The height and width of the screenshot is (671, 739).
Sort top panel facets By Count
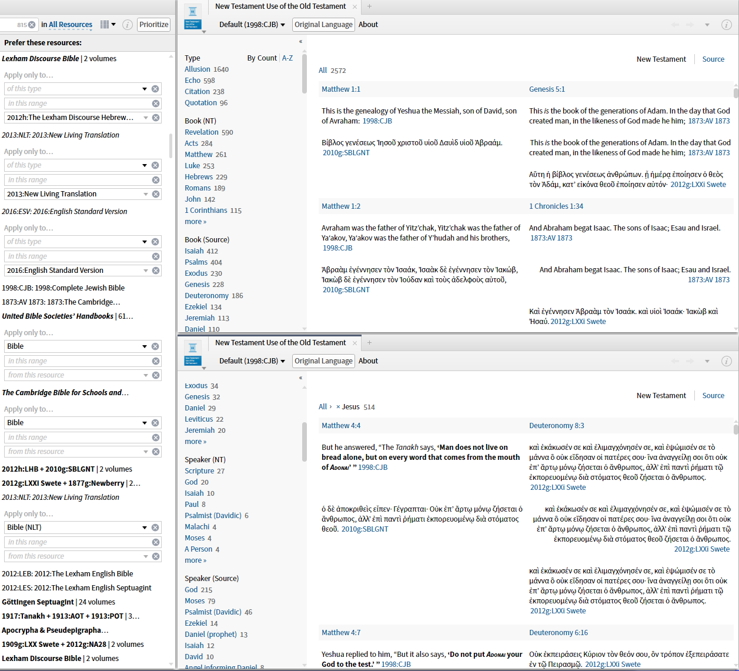point(262,58)
